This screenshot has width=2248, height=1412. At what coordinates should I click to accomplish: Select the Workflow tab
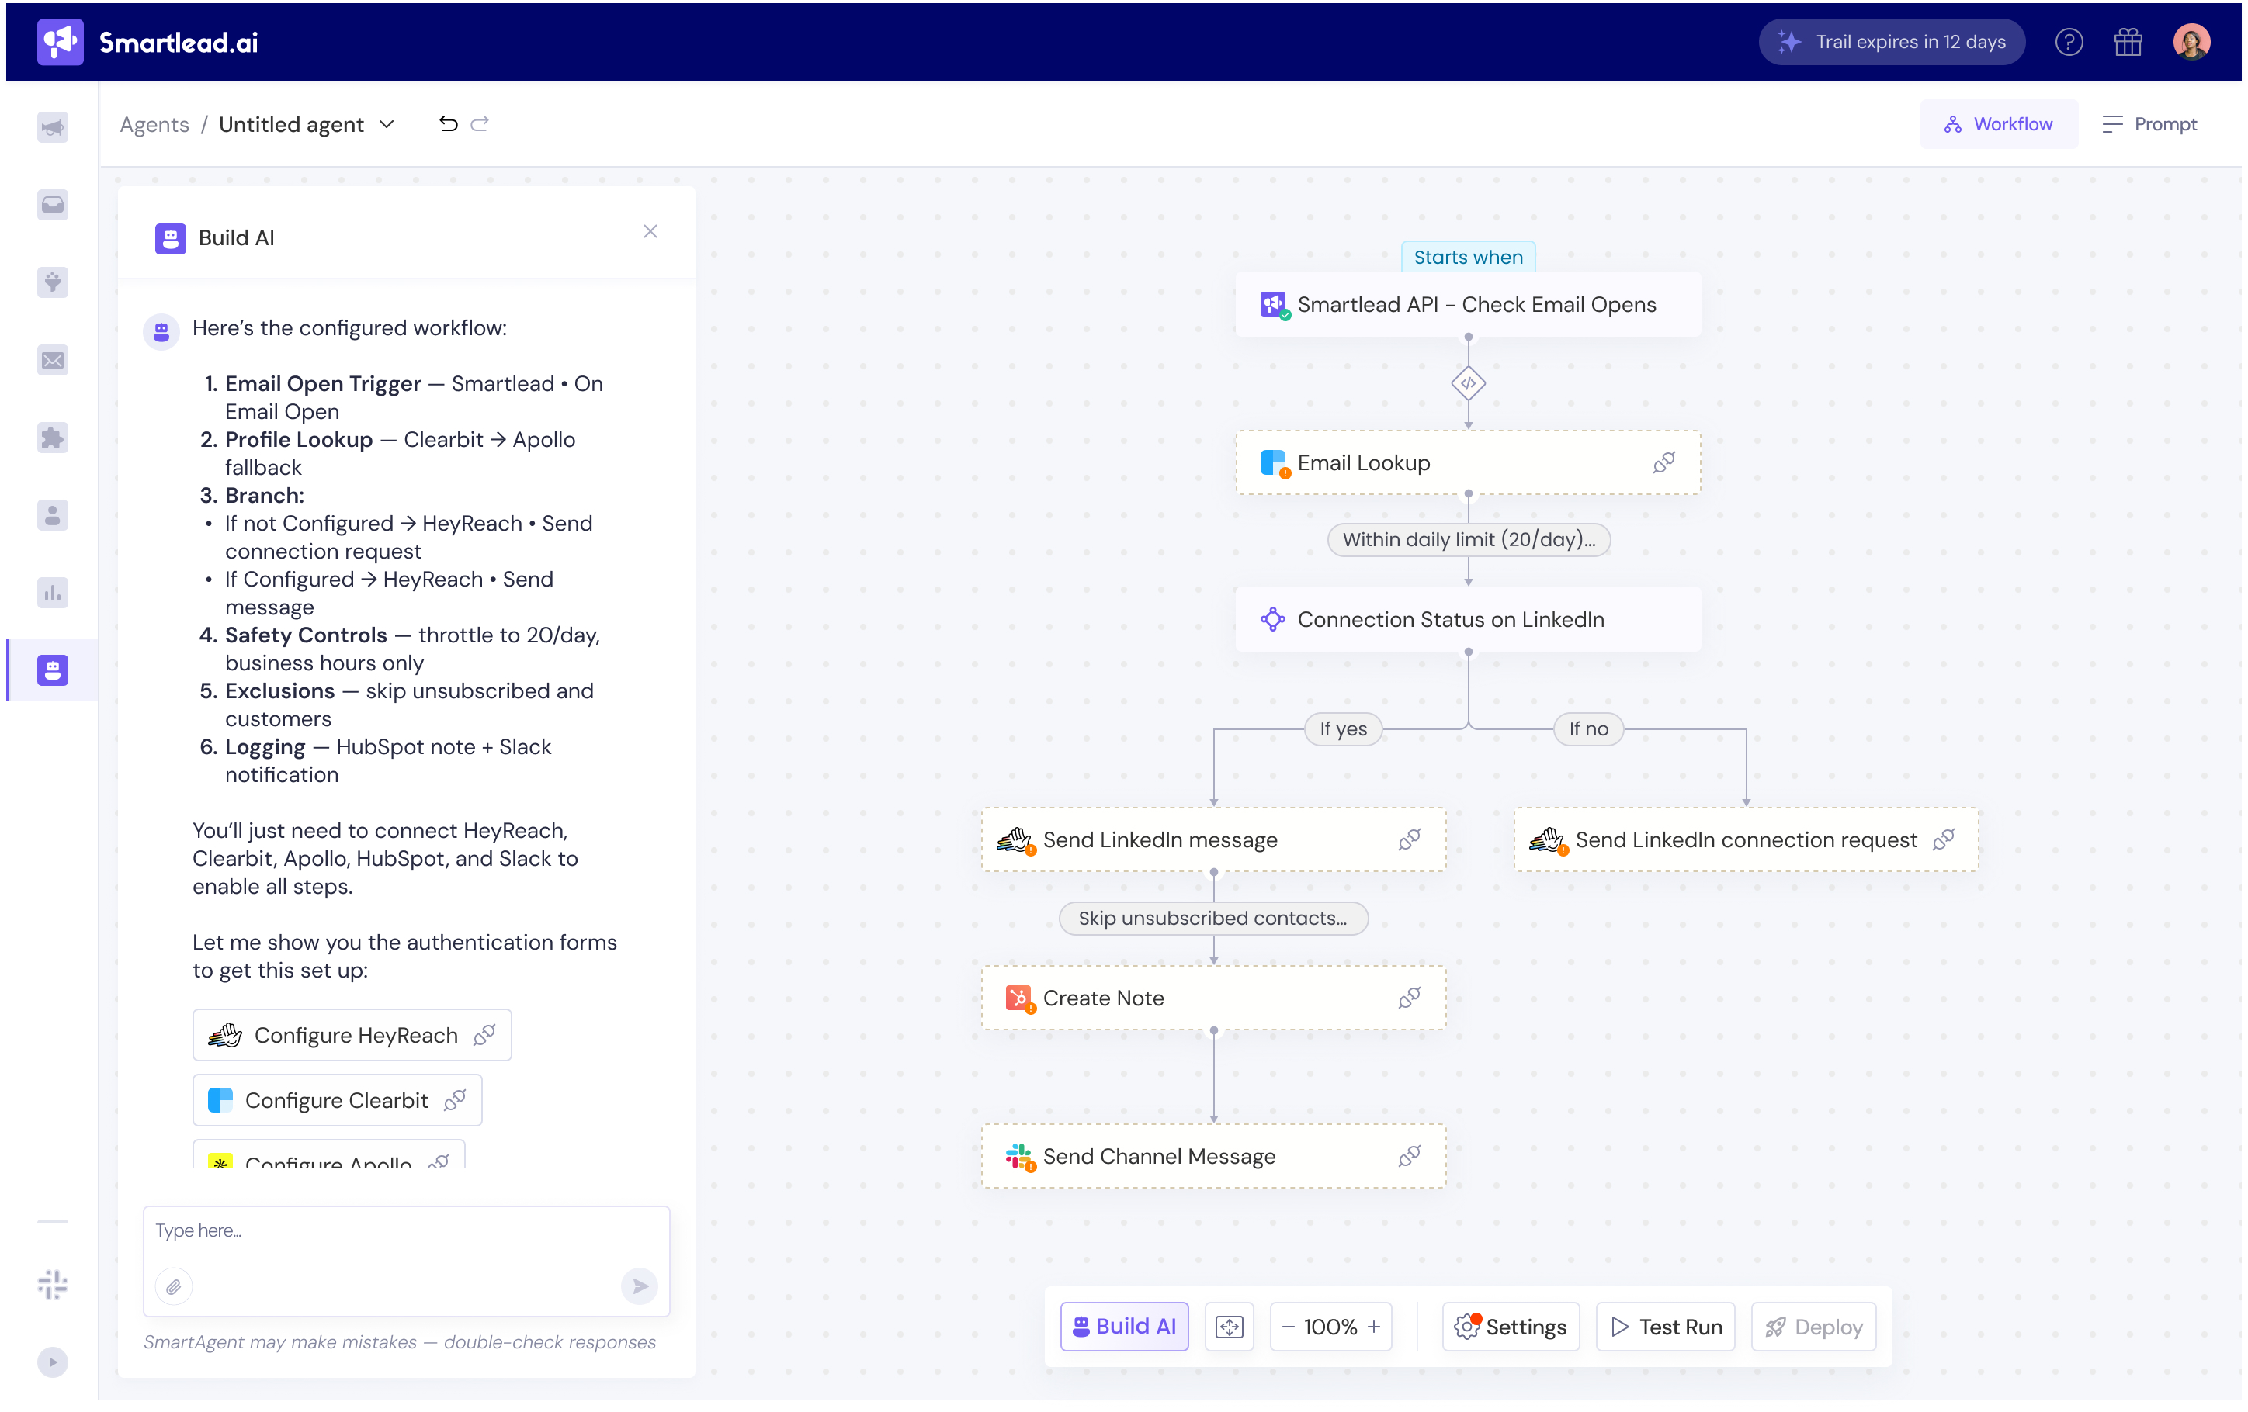coord(1999,124)
